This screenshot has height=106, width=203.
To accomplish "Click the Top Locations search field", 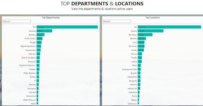I will coord(117,21).
